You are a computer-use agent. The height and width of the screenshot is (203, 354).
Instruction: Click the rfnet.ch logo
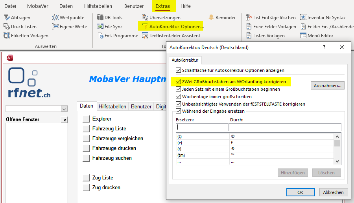pos(29,83)
